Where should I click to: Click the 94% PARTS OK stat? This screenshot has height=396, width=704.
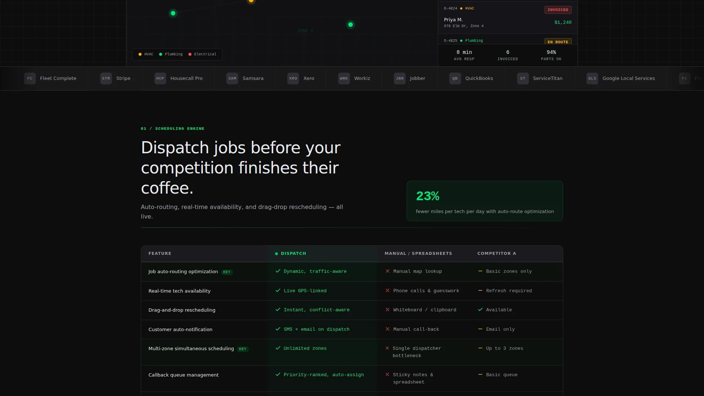tap(551, 55)
